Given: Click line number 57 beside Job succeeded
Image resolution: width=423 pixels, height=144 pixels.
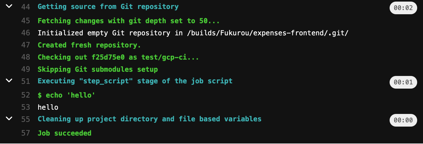Looking at the screenshot, I should 26,133.
